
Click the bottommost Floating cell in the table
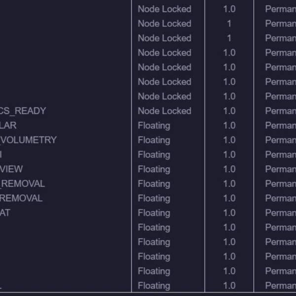point(154,286)
